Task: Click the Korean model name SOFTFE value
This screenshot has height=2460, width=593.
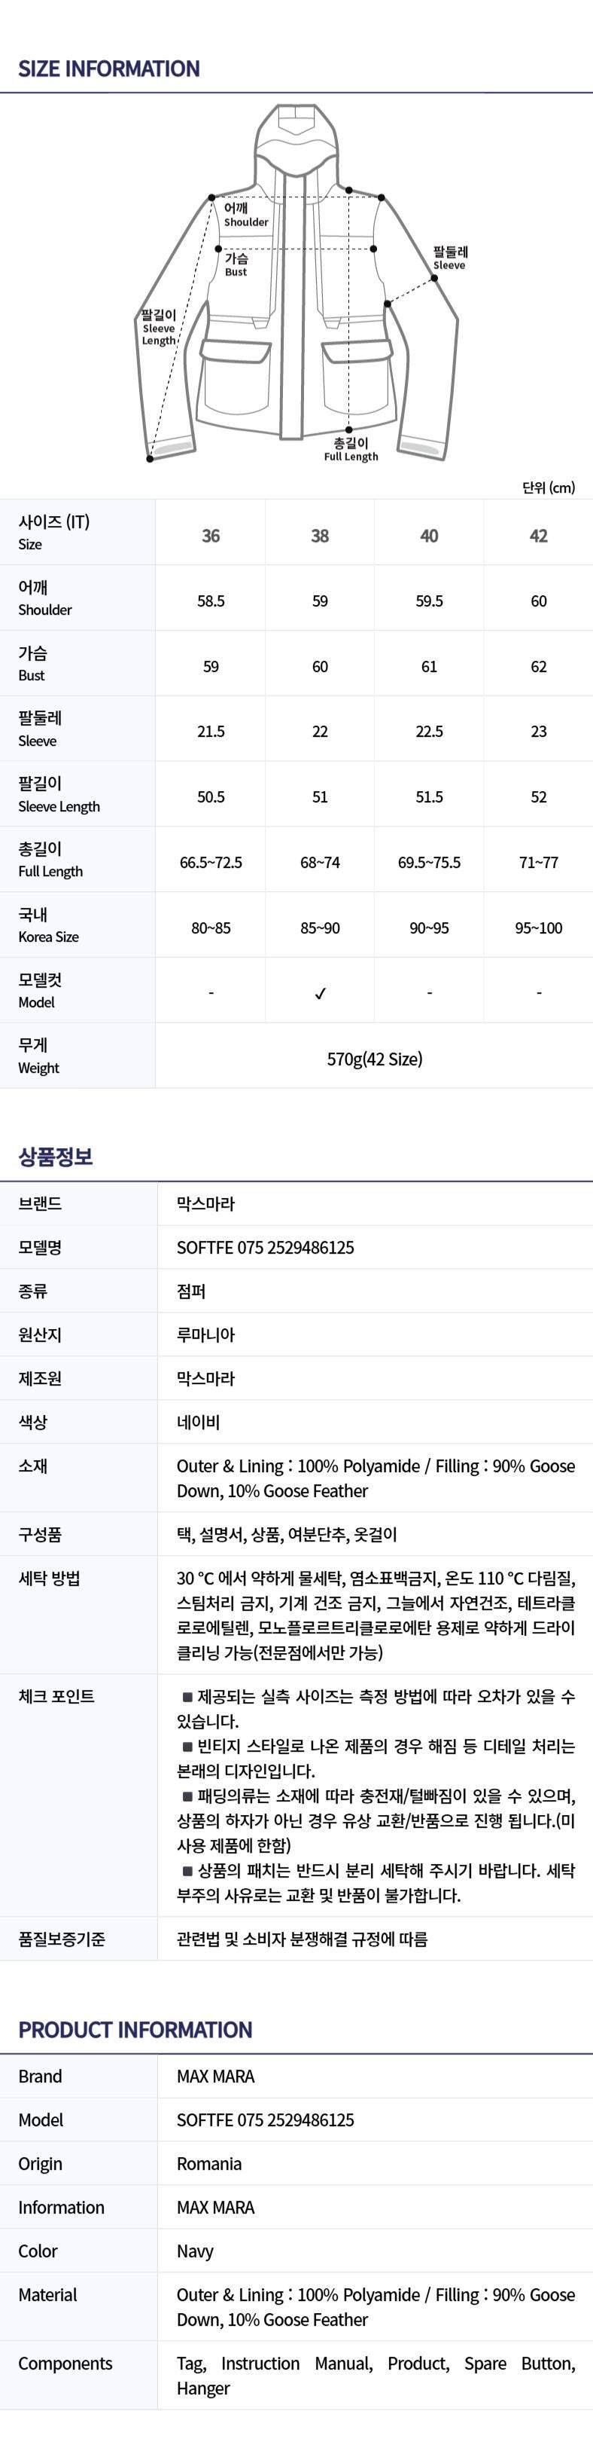Action: click(x=265, y=1247)
